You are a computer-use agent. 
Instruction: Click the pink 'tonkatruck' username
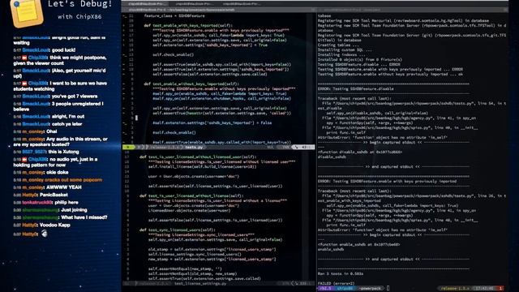click(37, 203)
